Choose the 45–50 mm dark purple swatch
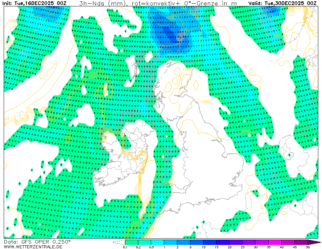The width and height of the screenshot is (322, 249). (301, 242)
